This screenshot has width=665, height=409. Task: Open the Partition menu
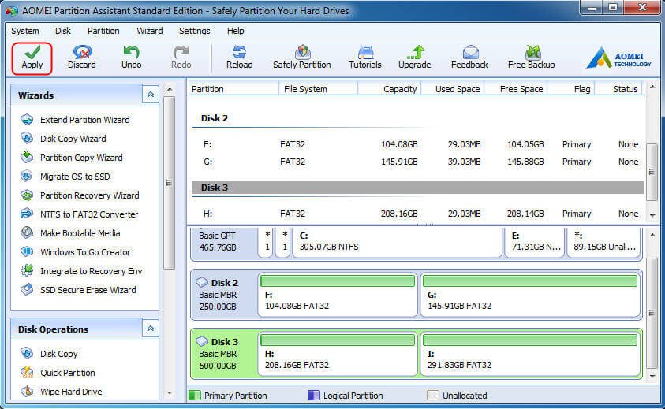103,31
